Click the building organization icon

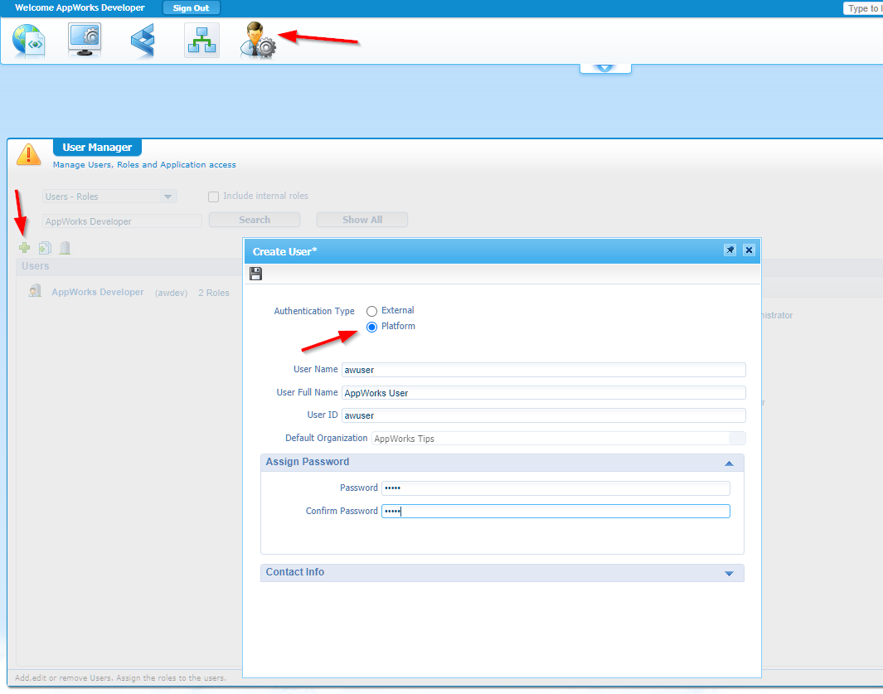point(65,247)
